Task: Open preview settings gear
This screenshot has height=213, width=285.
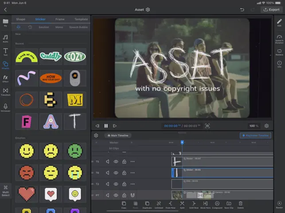Action: tap(266, 126)
